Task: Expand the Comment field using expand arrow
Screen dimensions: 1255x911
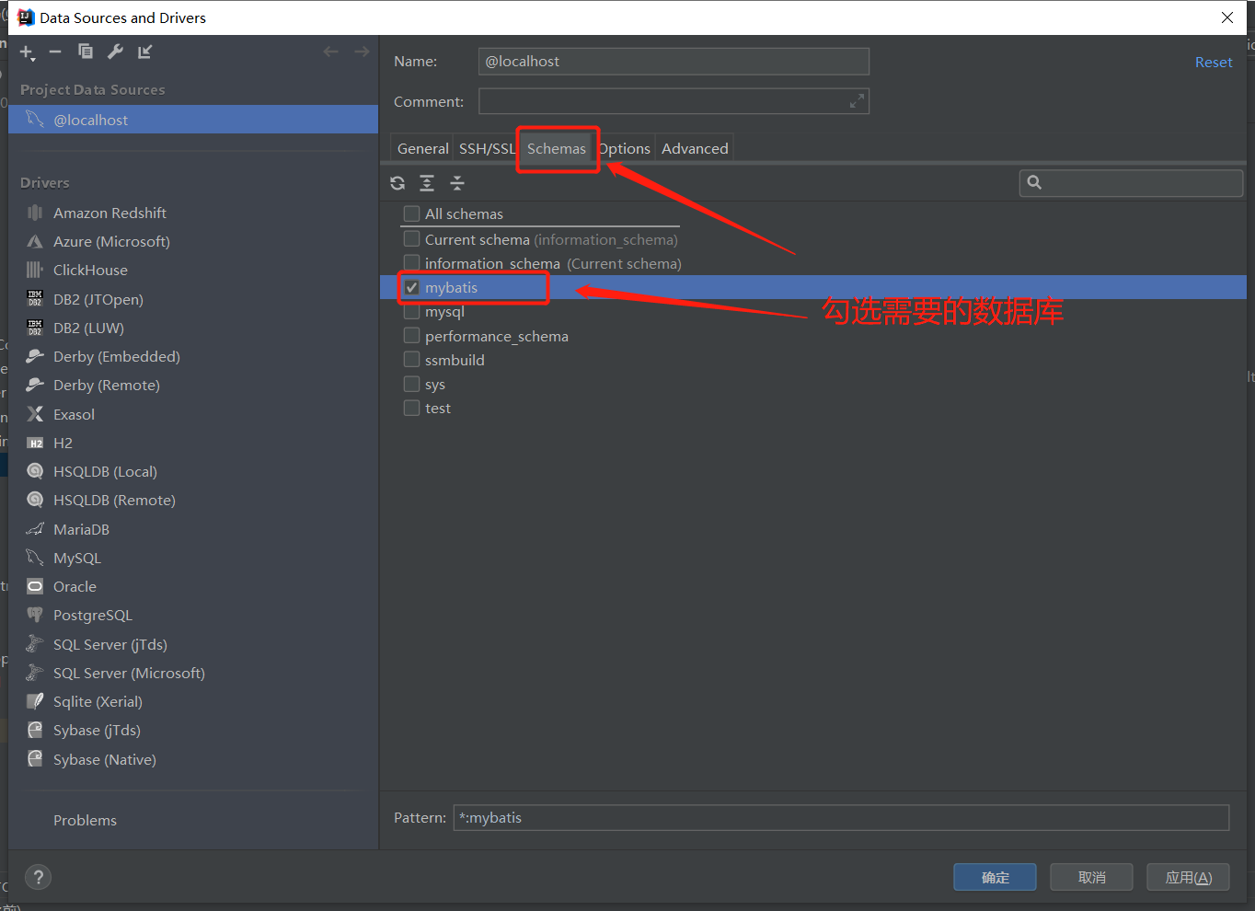Action: 857,101
